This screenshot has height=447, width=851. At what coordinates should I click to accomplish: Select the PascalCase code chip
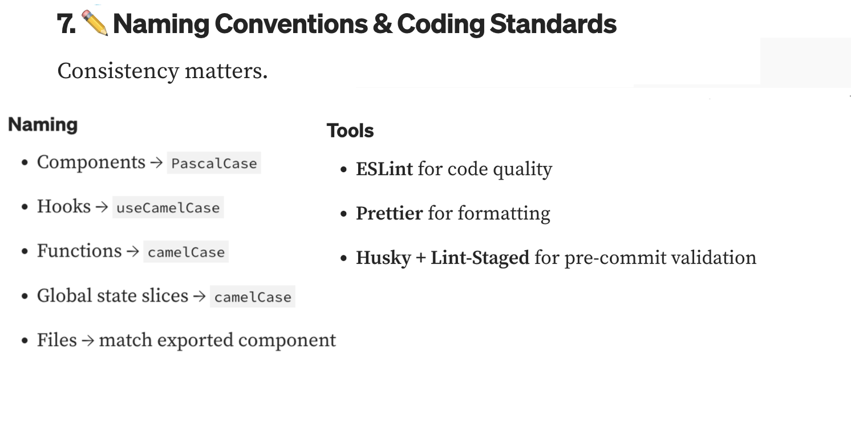click(214, 163)
